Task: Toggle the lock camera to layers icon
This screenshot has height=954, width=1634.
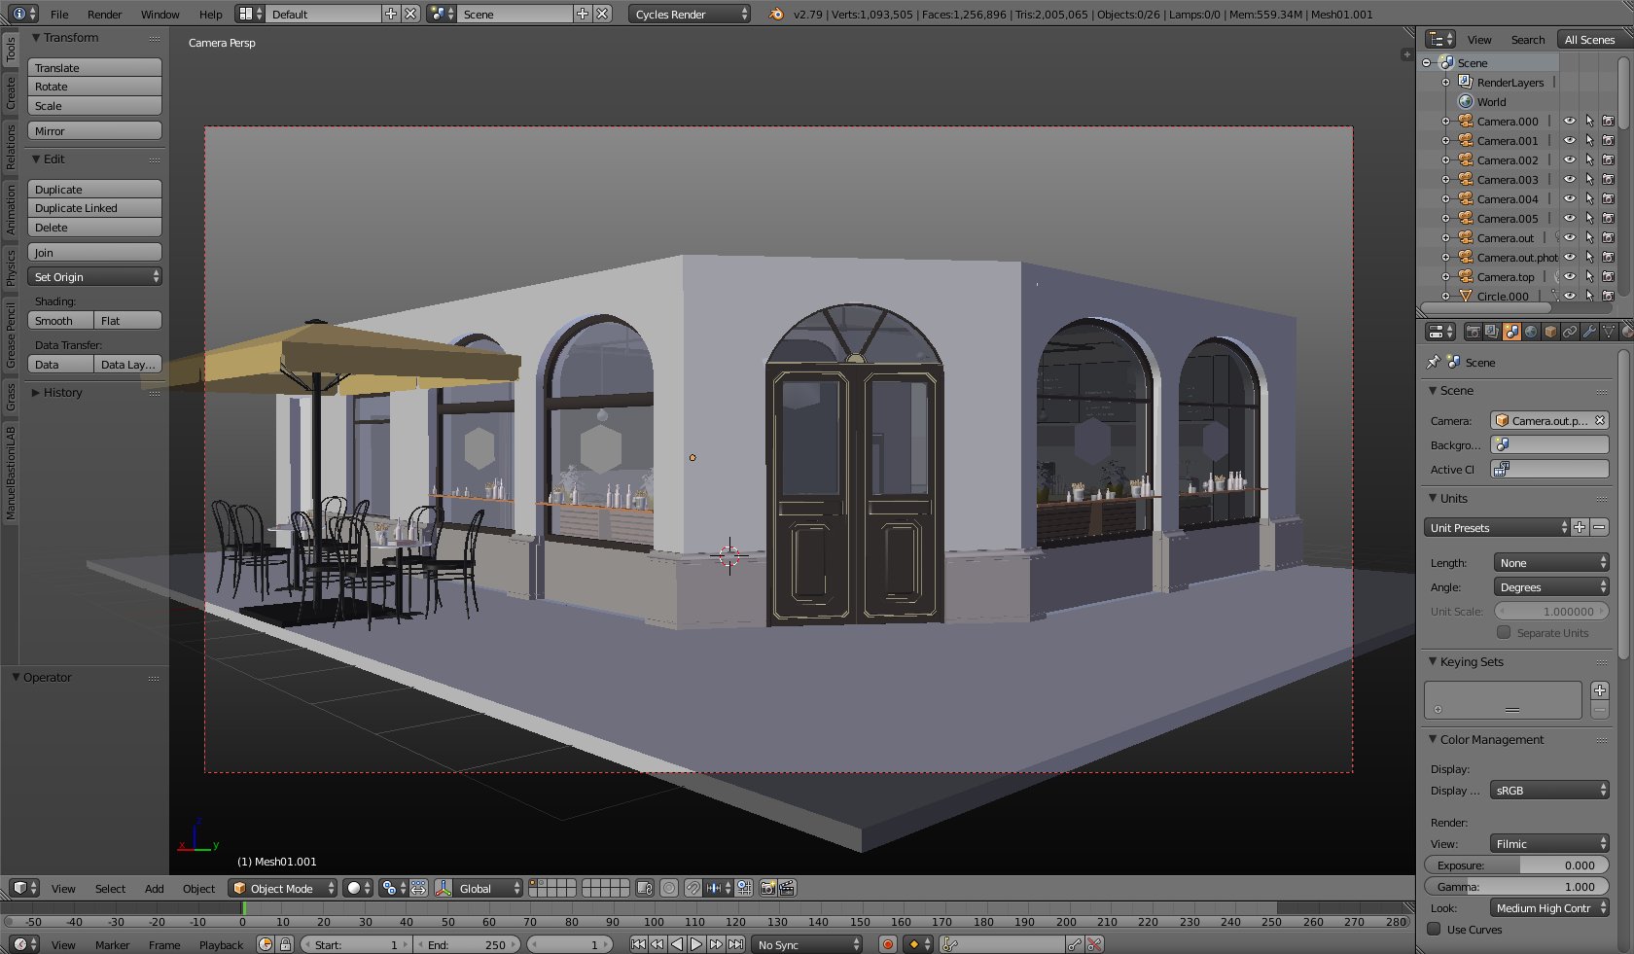Action: pos(645,888)
